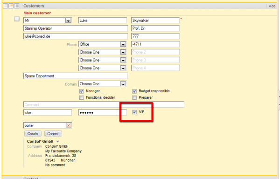280x179 pixels.
Task: Uncheck the Budget responsible checkbox
Action: pyautogui.click(x=134, y=91)
